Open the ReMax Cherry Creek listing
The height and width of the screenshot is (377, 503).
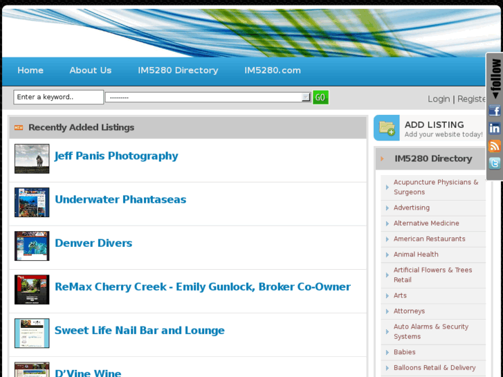(x=203, y=286)
